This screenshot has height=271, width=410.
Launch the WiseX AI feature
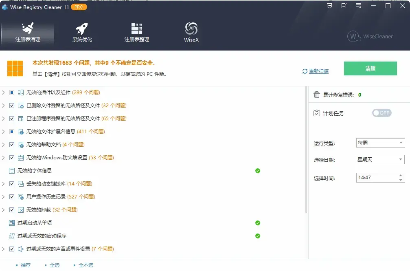coord(191,32)
